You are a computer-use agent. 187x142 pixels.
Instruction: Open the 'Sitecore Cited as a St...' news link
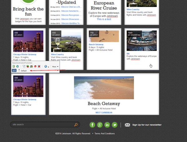(x=71, y=7)
